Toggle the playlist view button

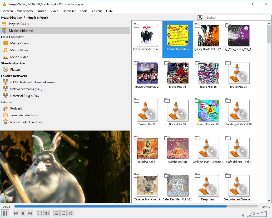coord(57,213)
